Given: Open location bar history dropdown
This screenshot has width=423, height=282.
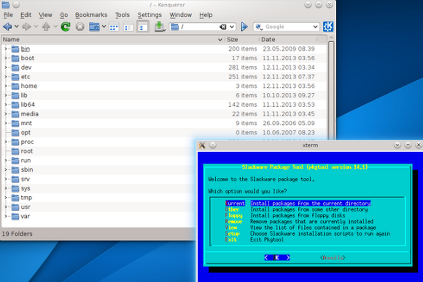Looking at the screenshot, I should 232,27.
